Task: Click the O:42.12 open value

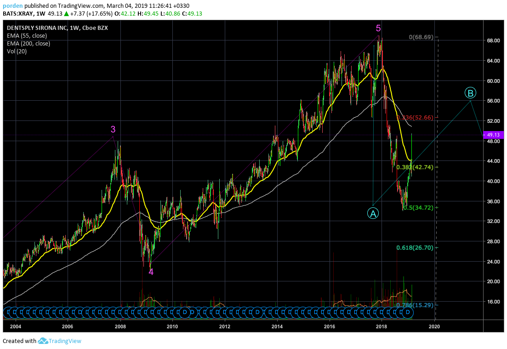Action: (125, 14)
